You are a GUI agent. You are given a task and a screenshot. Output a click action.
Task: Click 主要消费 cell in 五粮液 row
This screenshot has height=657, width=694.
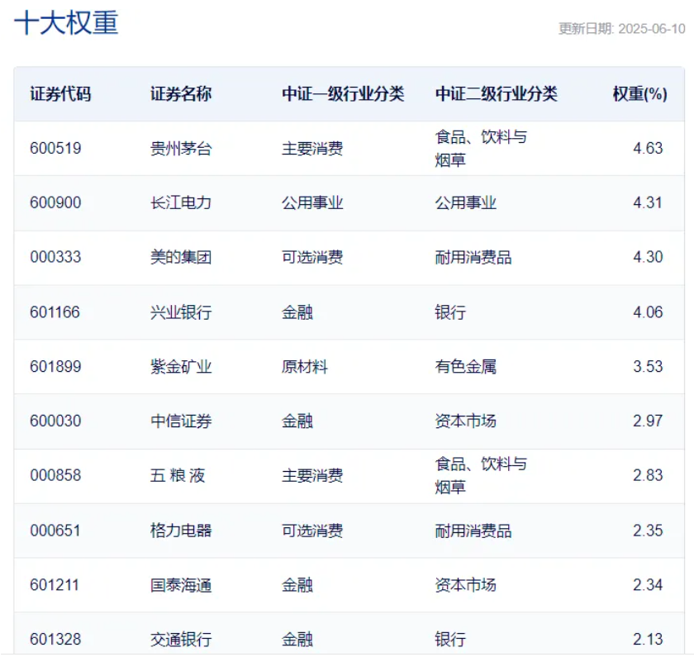click(312, 475)
